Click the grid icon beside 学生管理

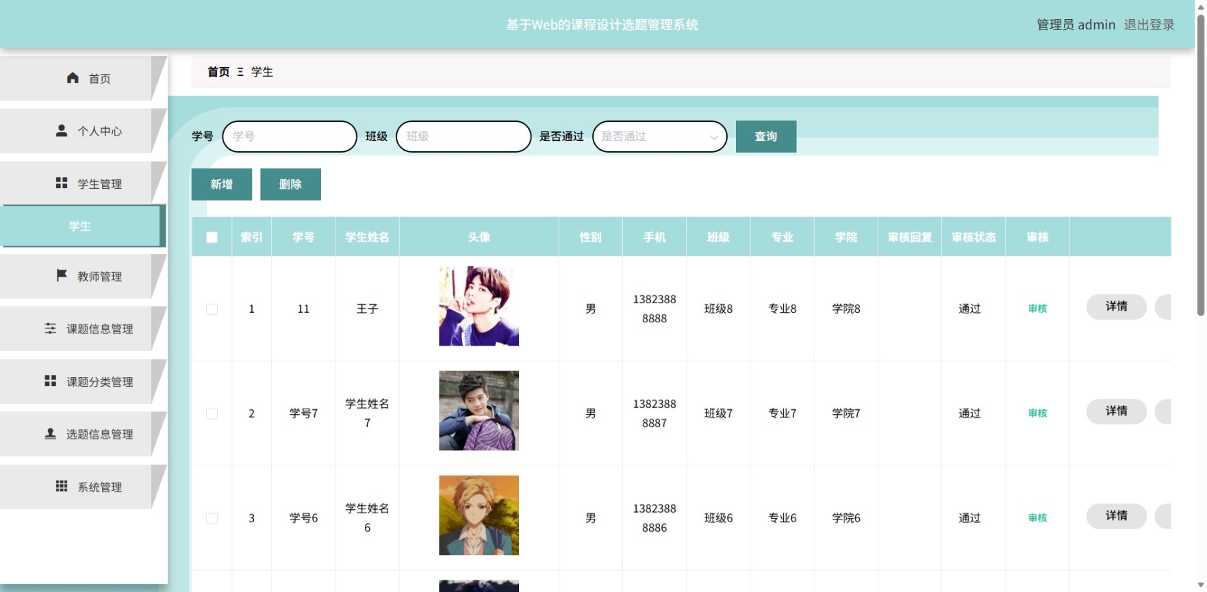click(x=62, y=183)
